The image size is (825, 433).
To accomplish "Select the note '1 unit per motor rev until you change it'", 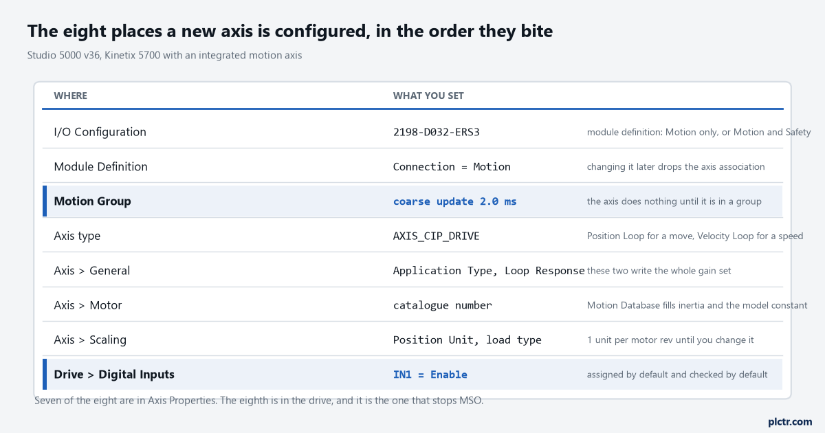I will [670, 340].
